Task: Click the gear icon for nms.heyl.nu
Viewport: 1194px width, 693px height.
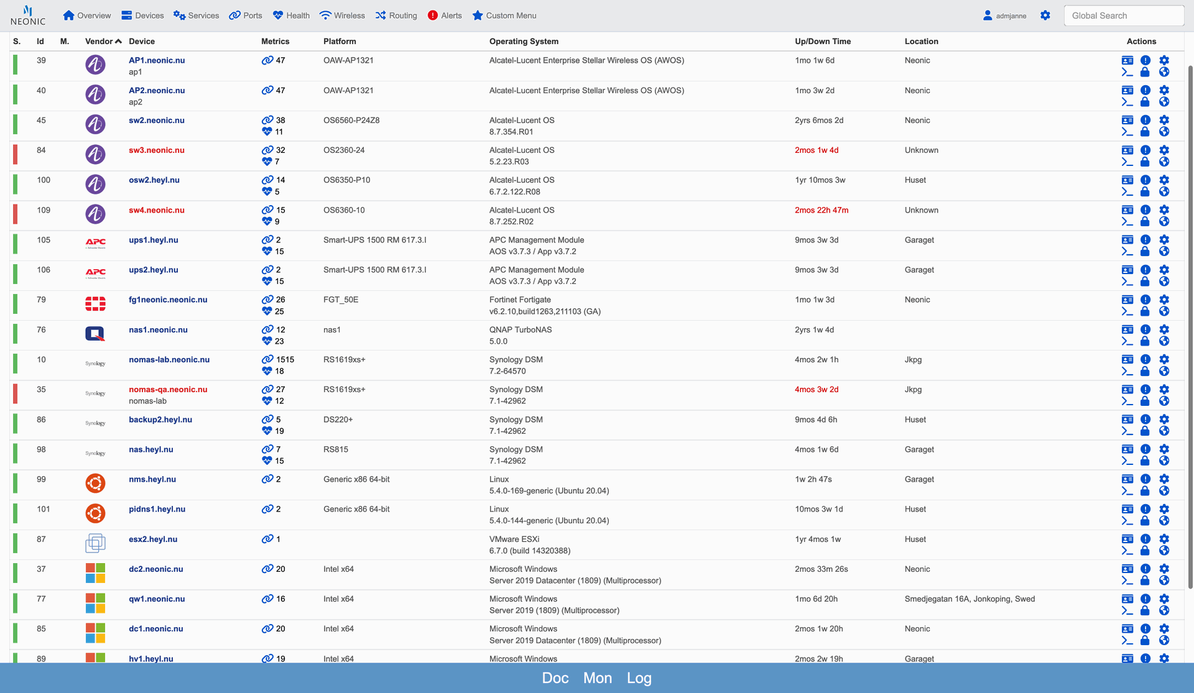Action: point(1164,479)
